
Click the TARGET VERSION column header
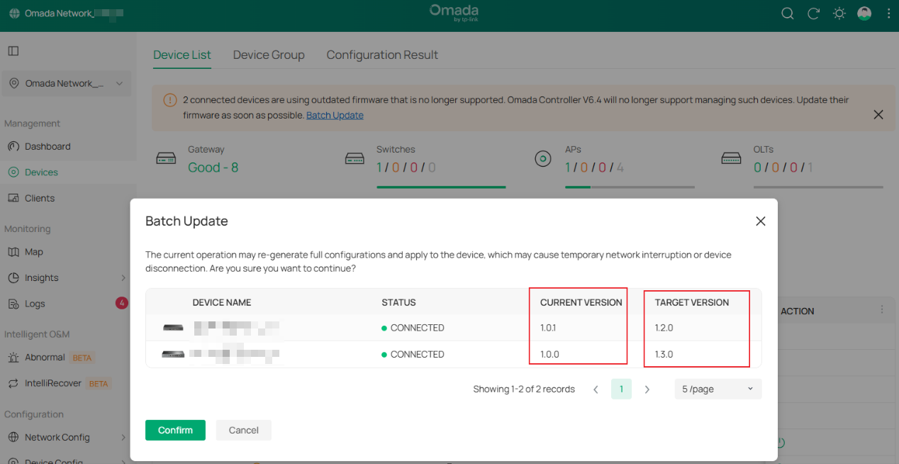[x=692, y=302]
